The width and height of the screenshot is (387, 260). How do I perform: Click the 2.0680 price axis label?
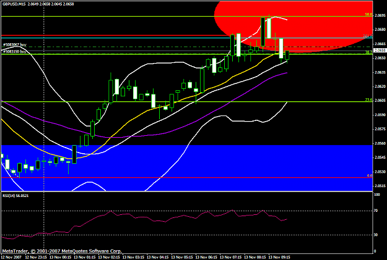tap(380, 30)
